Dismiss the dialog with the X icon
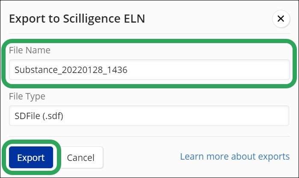 281,19
